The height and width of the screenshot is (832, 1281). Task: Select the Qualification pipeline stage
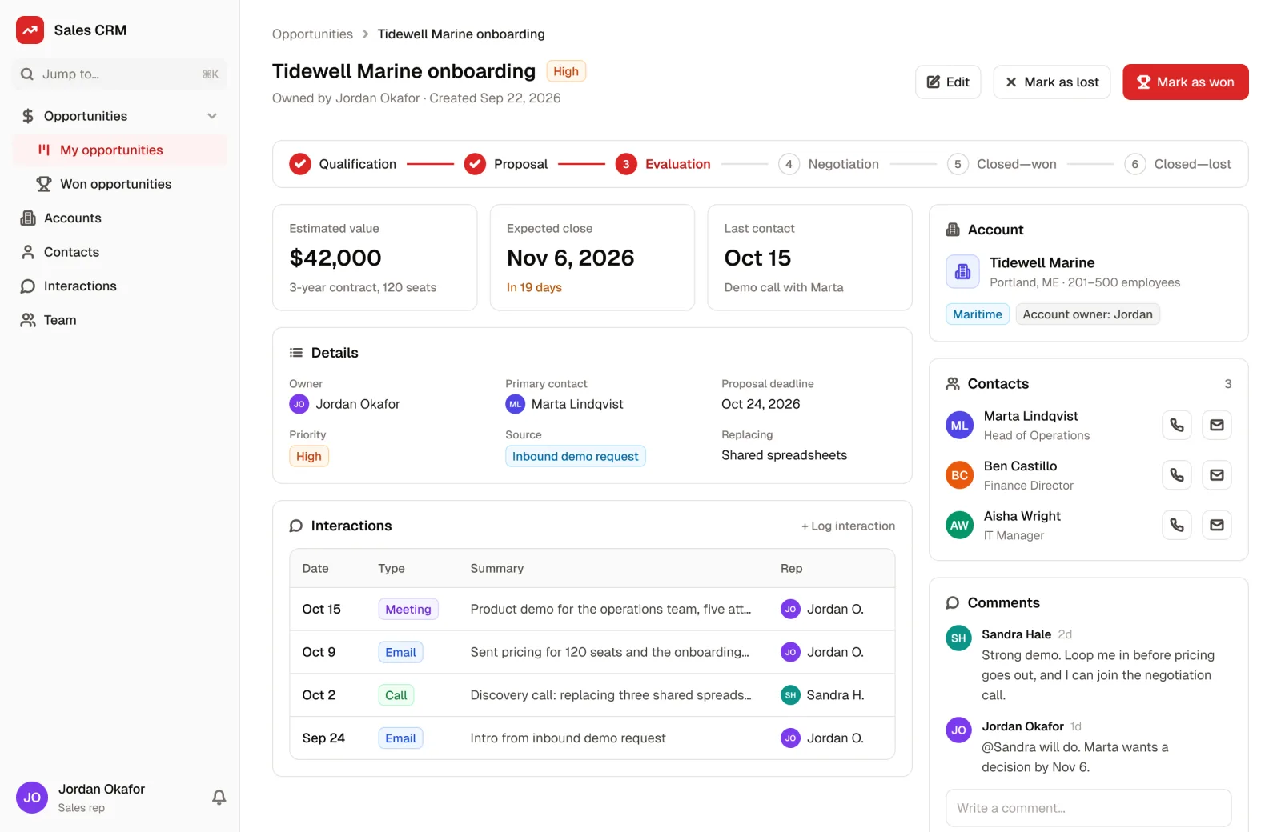pos(343,164)
